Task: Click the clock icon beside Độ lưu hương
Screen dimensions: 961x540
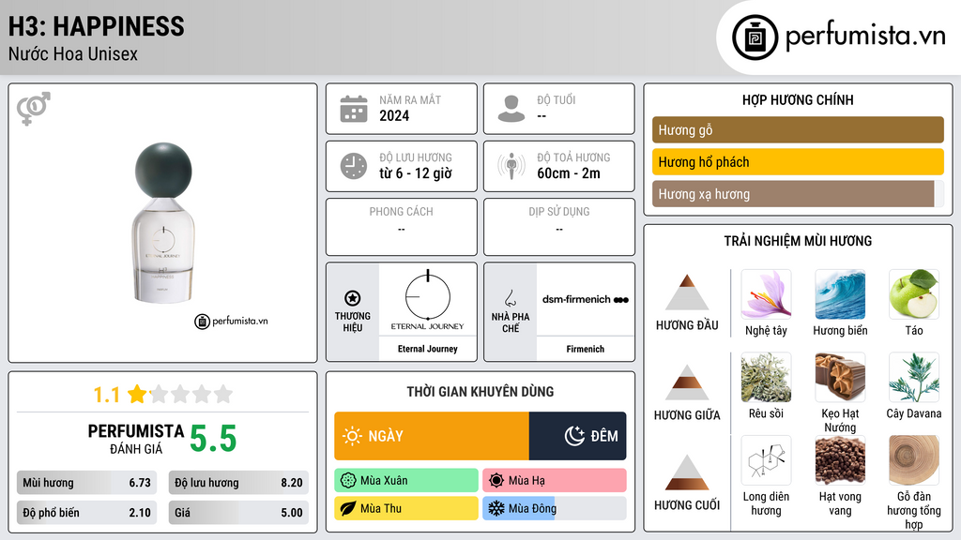Action: [x=354, y=166]
